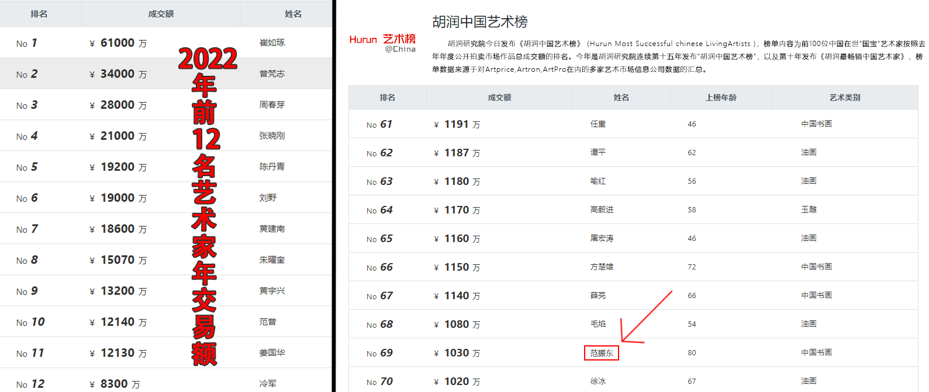Click the amount ¥ 15070 万
The width and height of the screenshot is (929, 392).
pos(118,260)
